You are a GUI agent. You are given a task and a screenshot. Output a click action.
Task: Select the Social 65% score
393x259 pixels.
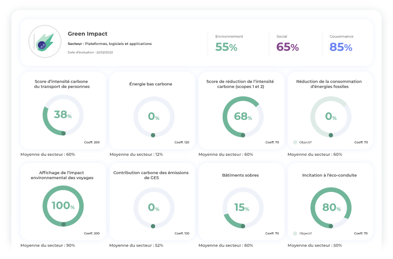[x=287, y=47]
